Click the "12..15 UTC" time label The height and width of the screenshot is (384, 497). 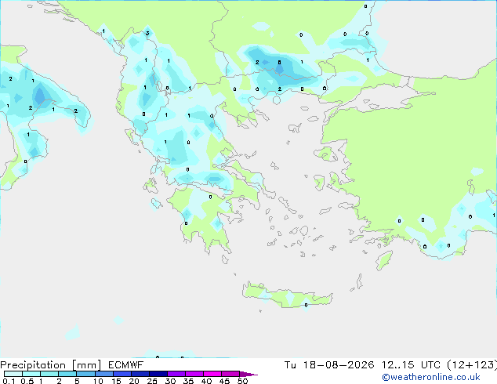[411, 365]
